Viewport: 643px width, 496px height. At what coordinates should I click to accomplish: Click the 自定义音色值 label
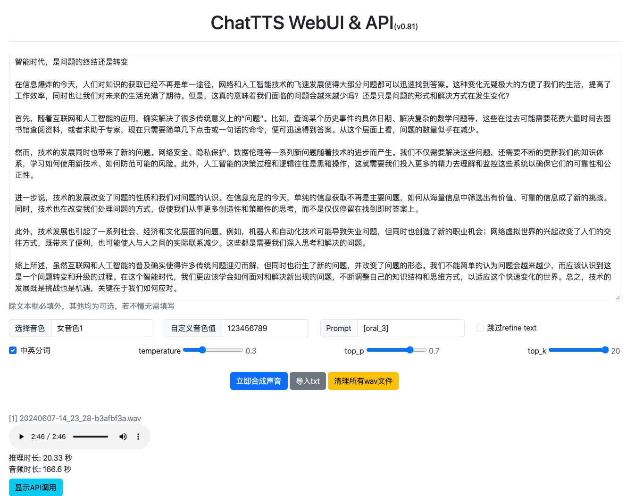tap(193, 328)
